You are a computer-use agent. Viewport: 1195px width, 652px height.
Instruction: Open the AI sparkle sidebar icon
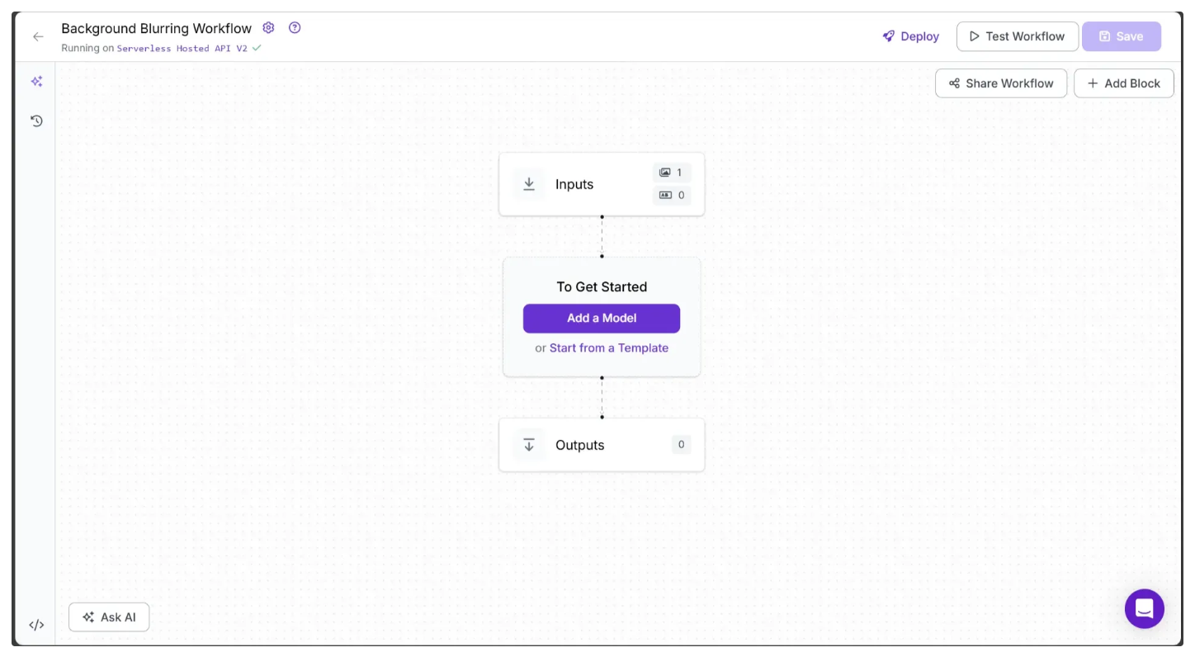click(36, 82)
